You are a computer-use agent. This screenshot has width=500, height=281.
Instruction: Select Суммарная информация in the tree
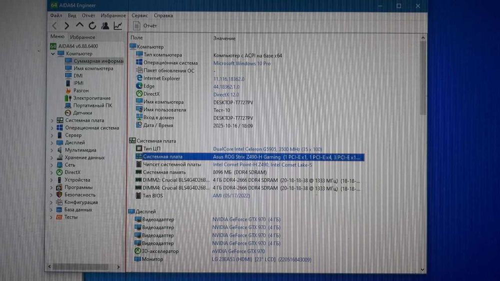94,61
